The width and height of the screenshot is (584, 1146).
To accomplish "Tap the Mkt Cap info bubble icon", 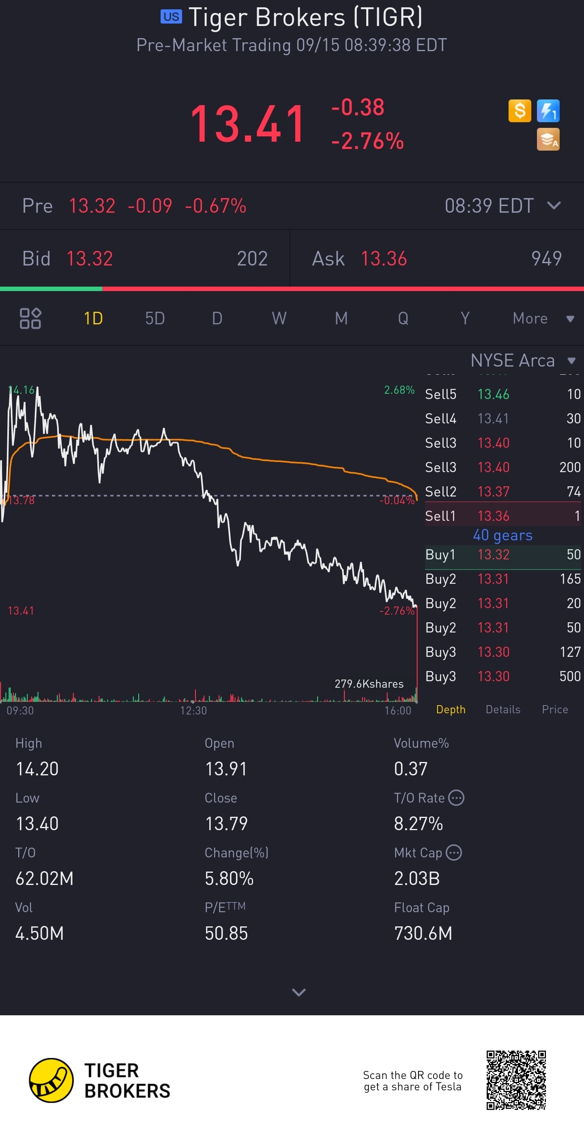I will 454,852.
